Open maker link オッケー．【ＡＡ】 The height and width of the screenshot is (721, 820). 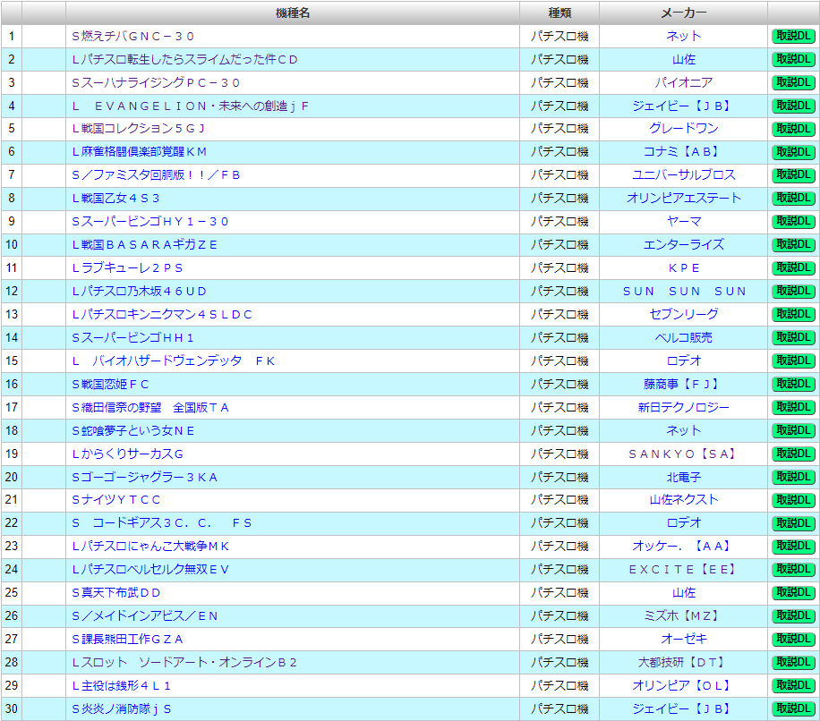click(x=684, y=547)
